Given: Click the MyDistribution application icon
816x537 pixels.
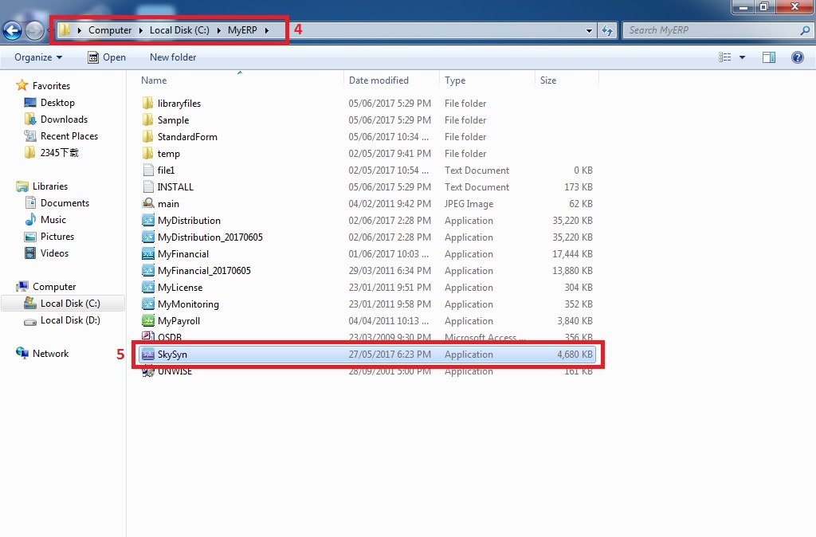Looking at the screenshot, I should click(x=147, y=221).
